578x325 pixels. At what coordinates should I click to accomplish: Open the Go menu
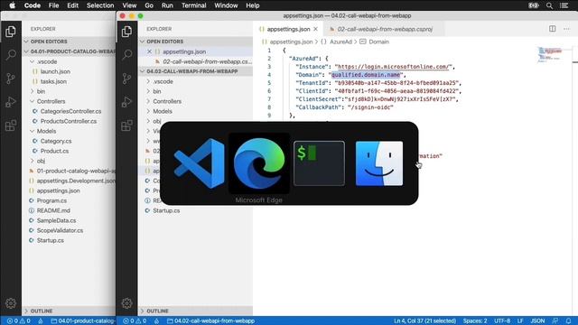coord(149,5)
